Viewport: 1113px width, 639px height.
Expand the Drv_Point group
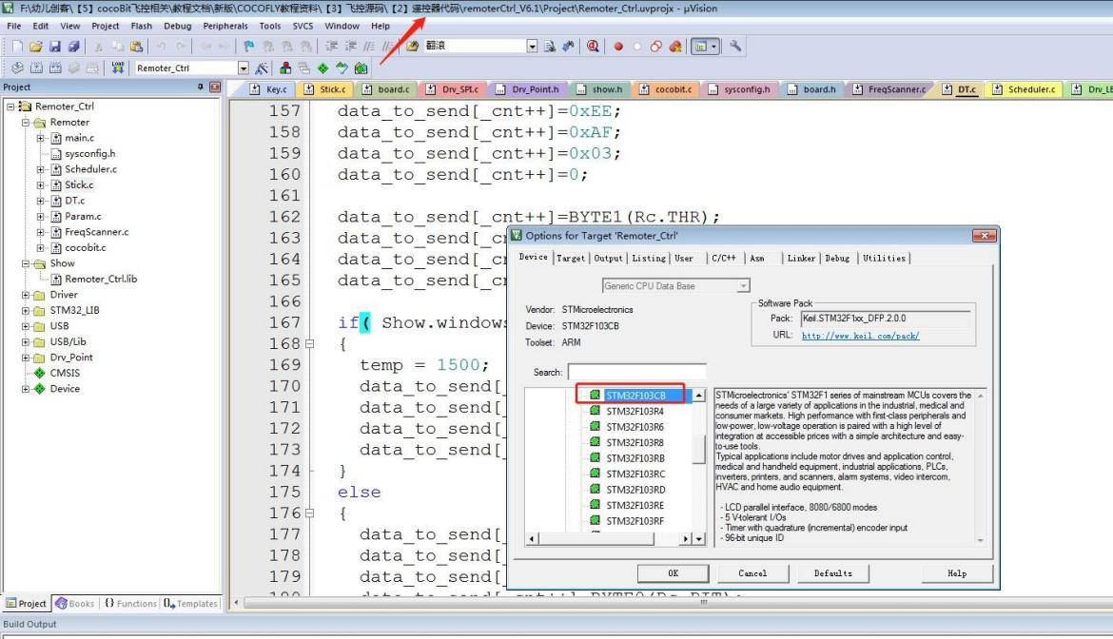point(26,358)
